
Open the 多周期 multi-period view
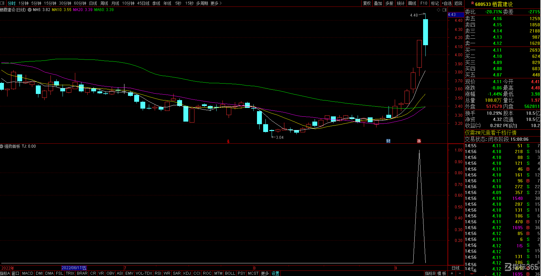click(202, 3)
